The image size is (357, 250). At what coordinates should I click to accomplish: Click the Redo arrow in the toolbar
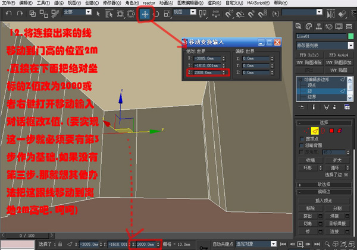20,14
